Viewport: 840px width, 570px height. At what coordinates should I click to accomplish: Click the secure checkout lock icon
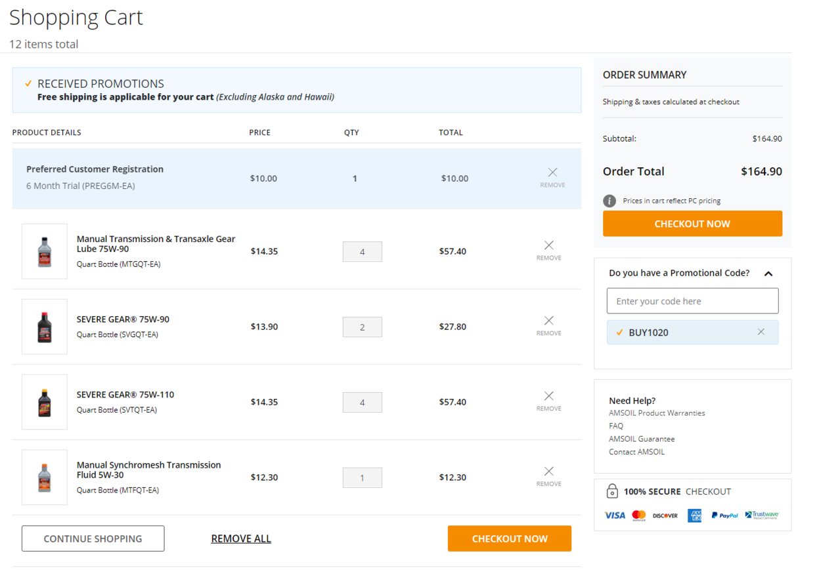(x=612, y=491)
